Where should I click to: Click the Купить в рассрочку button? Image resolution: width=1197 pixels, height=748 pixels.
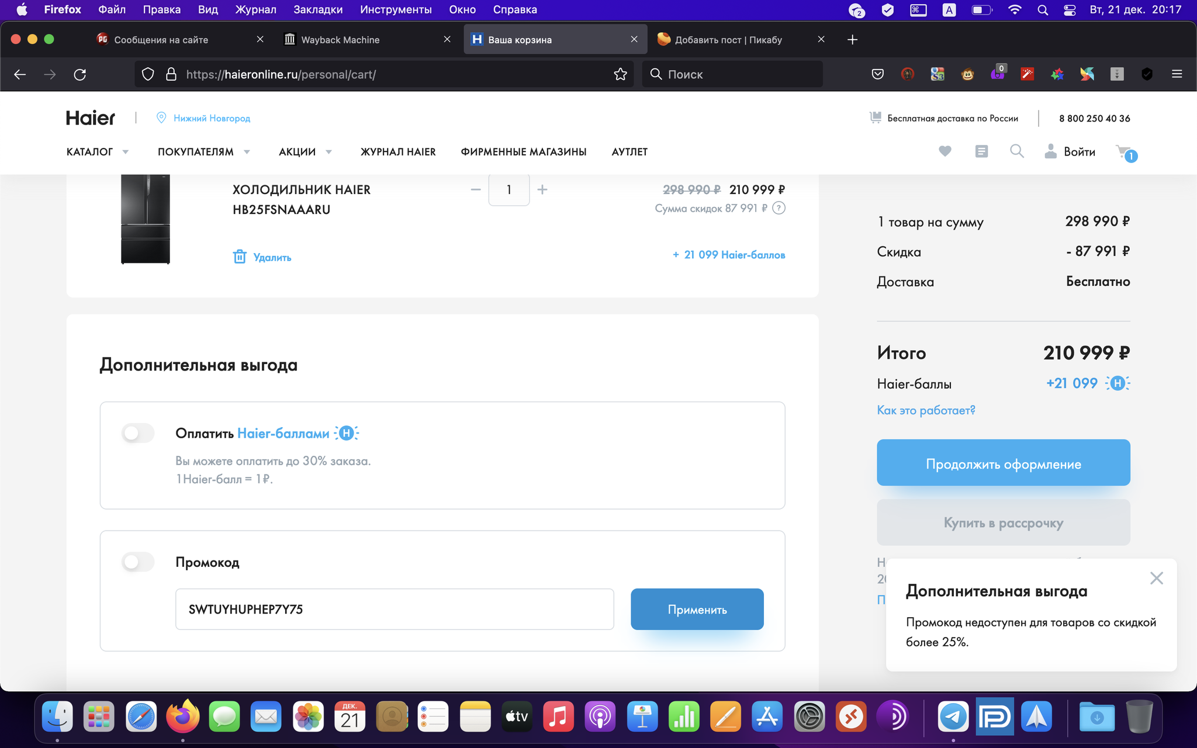[1003, 522]
